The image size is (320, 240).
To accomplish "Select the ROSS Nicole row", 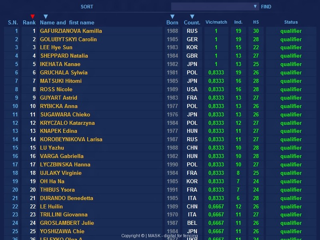I will 56,89.
